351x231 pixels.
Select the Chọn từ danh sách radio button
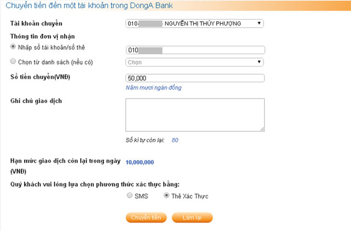tap(13, 61)
